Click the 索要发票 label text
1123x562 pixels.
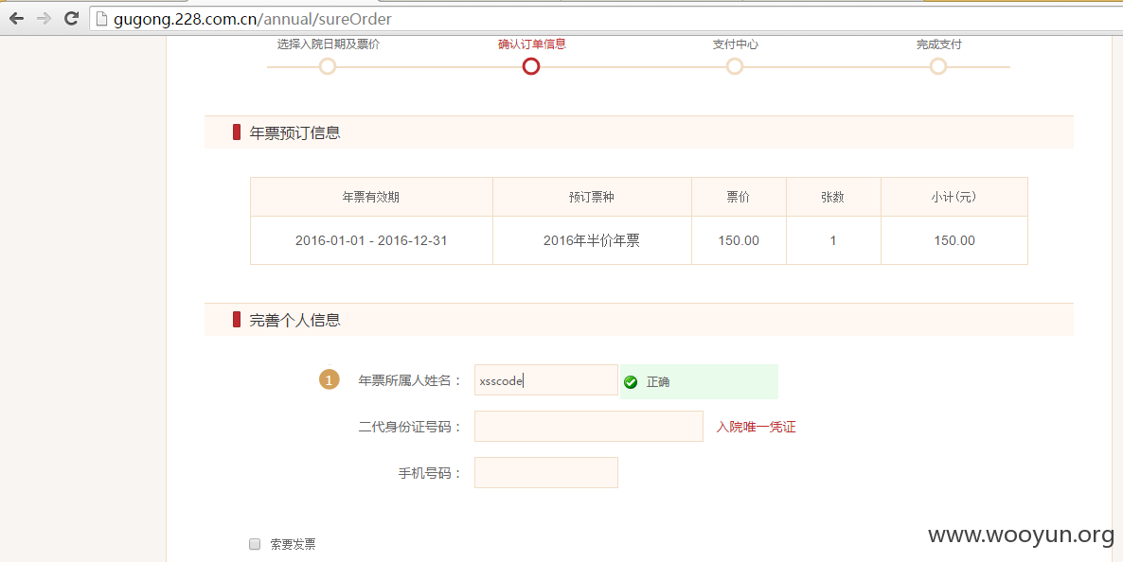(x=293, y=545)
